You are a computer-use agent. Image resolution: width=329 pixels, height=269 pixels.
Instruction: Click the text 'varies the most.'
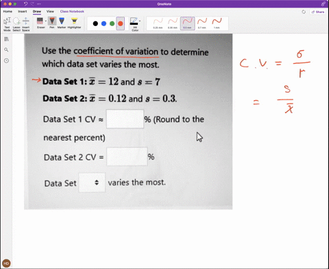click(x=137, y=183)
